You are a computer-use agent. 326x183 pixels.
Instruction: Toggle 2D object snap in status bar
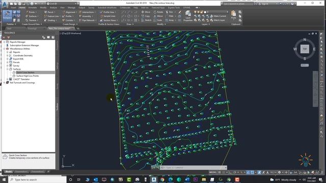252,172
